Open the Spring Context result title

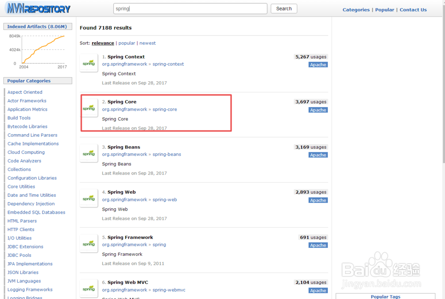(x=126, y=57)
